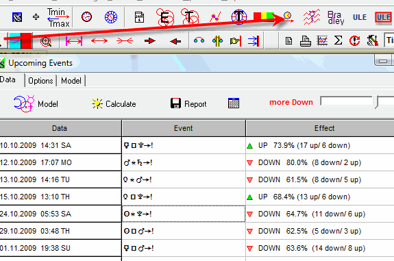Click the hammer tools icon
394x261 pixels.
pyautogui.click(x=372, y=40)
